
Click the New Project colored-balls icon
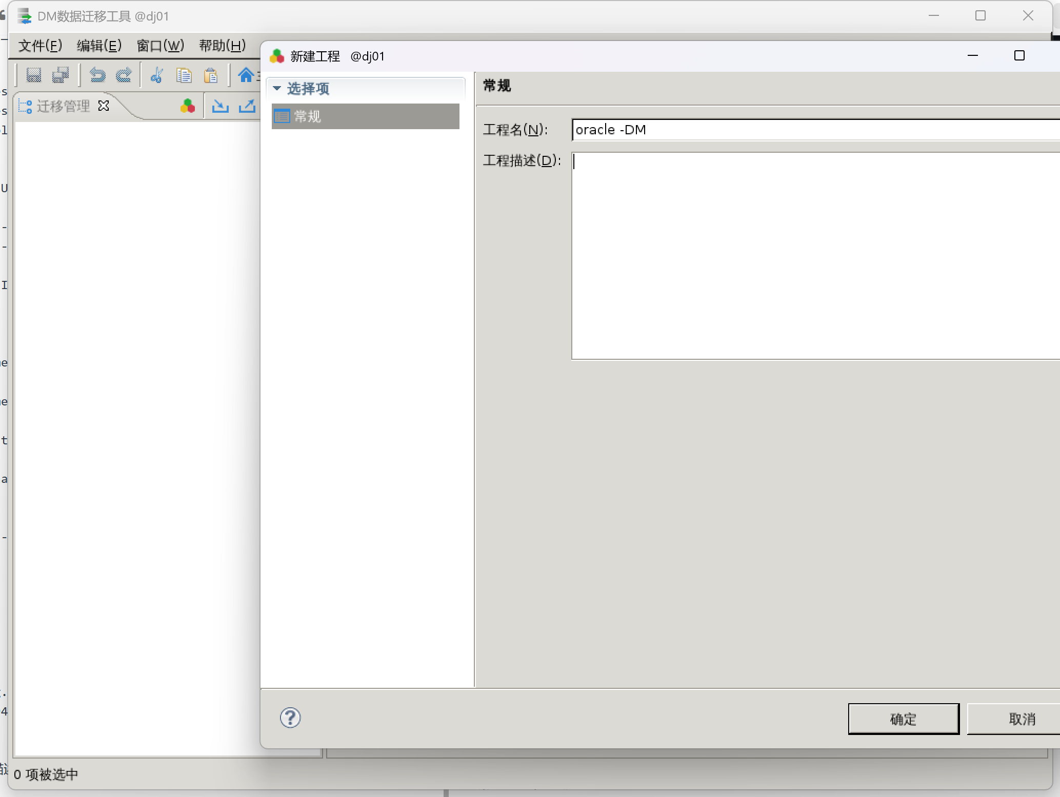(188, 106)
